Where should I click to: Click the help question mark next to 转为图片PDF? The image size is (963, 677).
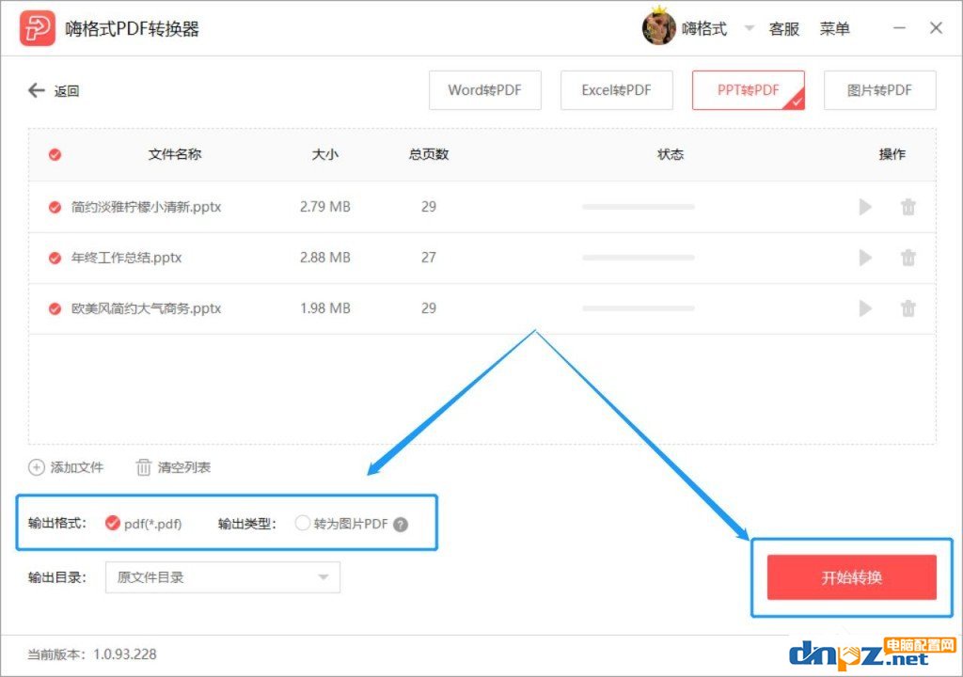coord(401,525)
